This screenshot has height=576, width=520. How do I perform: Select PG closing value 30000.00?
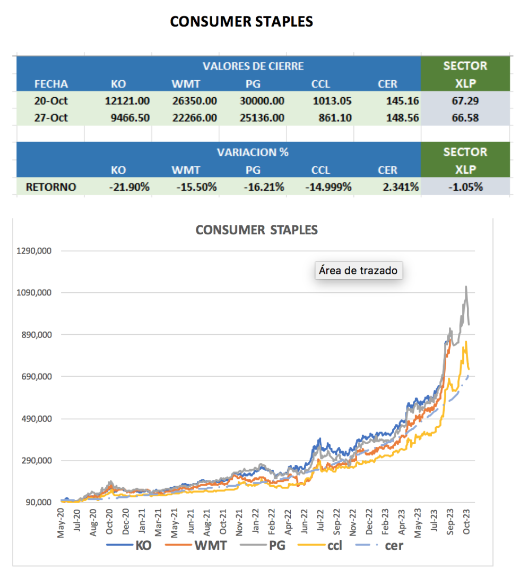coord(262,100)
